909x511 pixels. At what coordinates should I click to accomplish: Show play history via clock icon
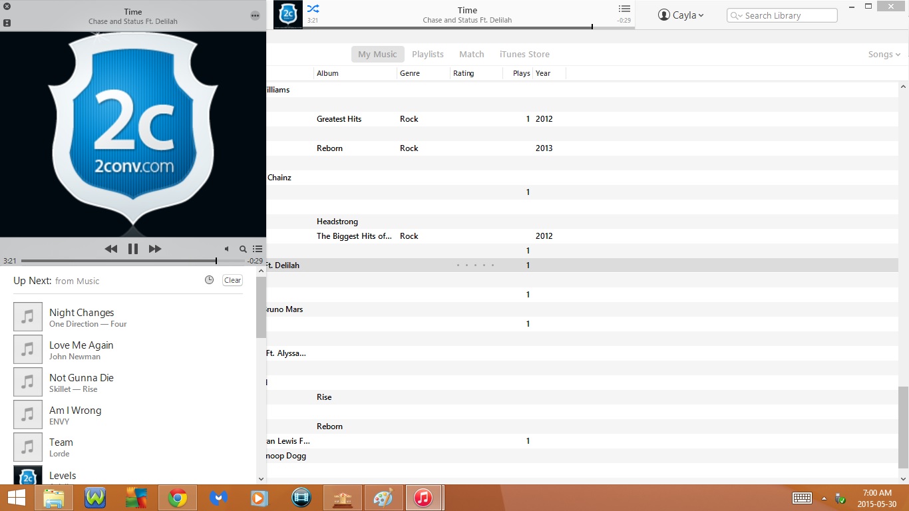click(209, 280)
